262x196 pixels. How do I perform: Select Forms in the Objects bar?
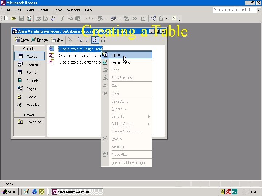pyautogui.click(x=29, y=72)
